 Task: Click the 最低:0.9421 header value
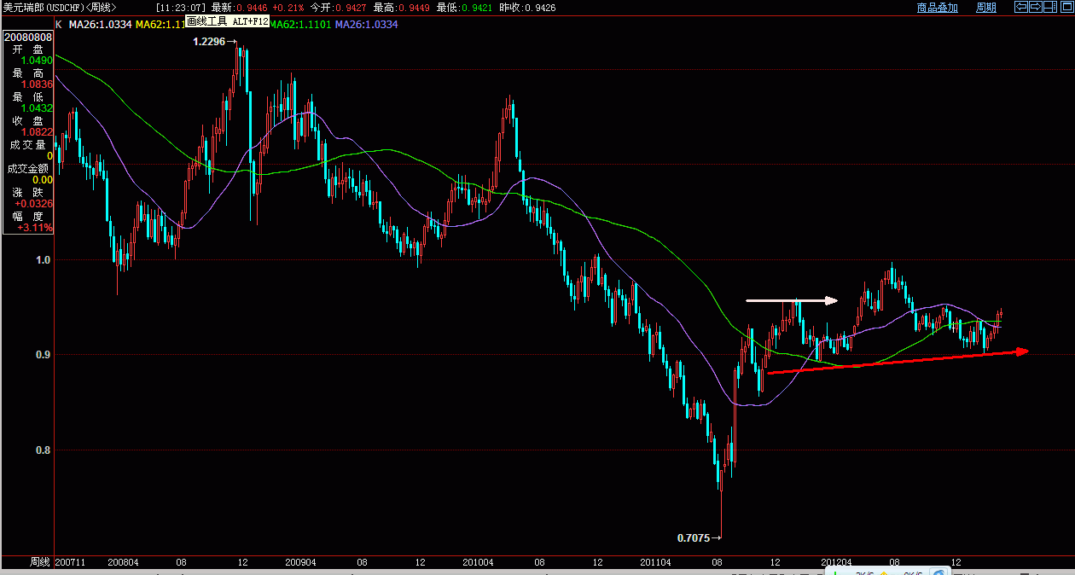464,8
